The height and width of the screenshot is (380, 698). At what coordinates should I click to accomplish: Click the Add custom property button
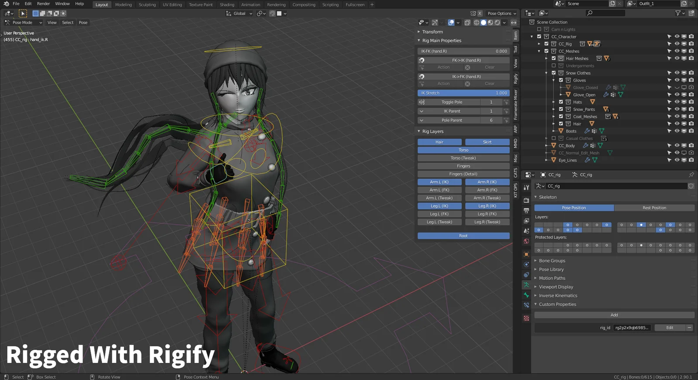(614, 315)
